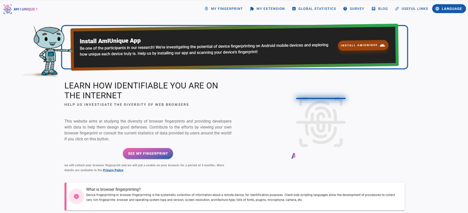
Task: Click the question mark icon beside Survey
Action: [x=345, y=9]
